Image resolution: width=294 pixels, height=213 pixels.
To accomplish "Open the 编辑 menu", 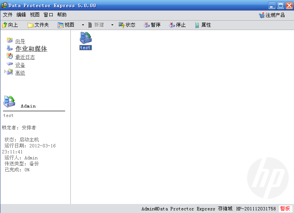I will (21, 15).
